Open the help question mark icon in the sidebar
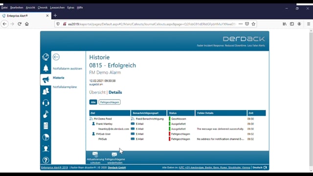Screen dimensions: 313x176 [45, 160]
